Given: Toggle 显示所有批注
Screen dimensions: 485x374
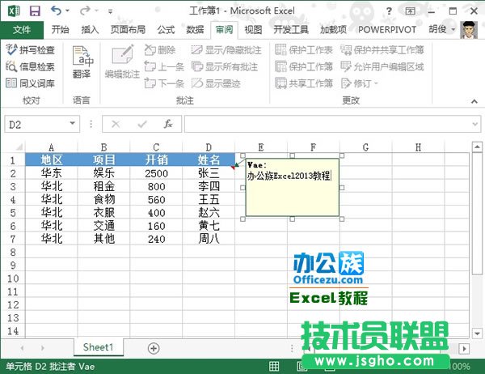Looking at the screenshot, I should 225,66.
